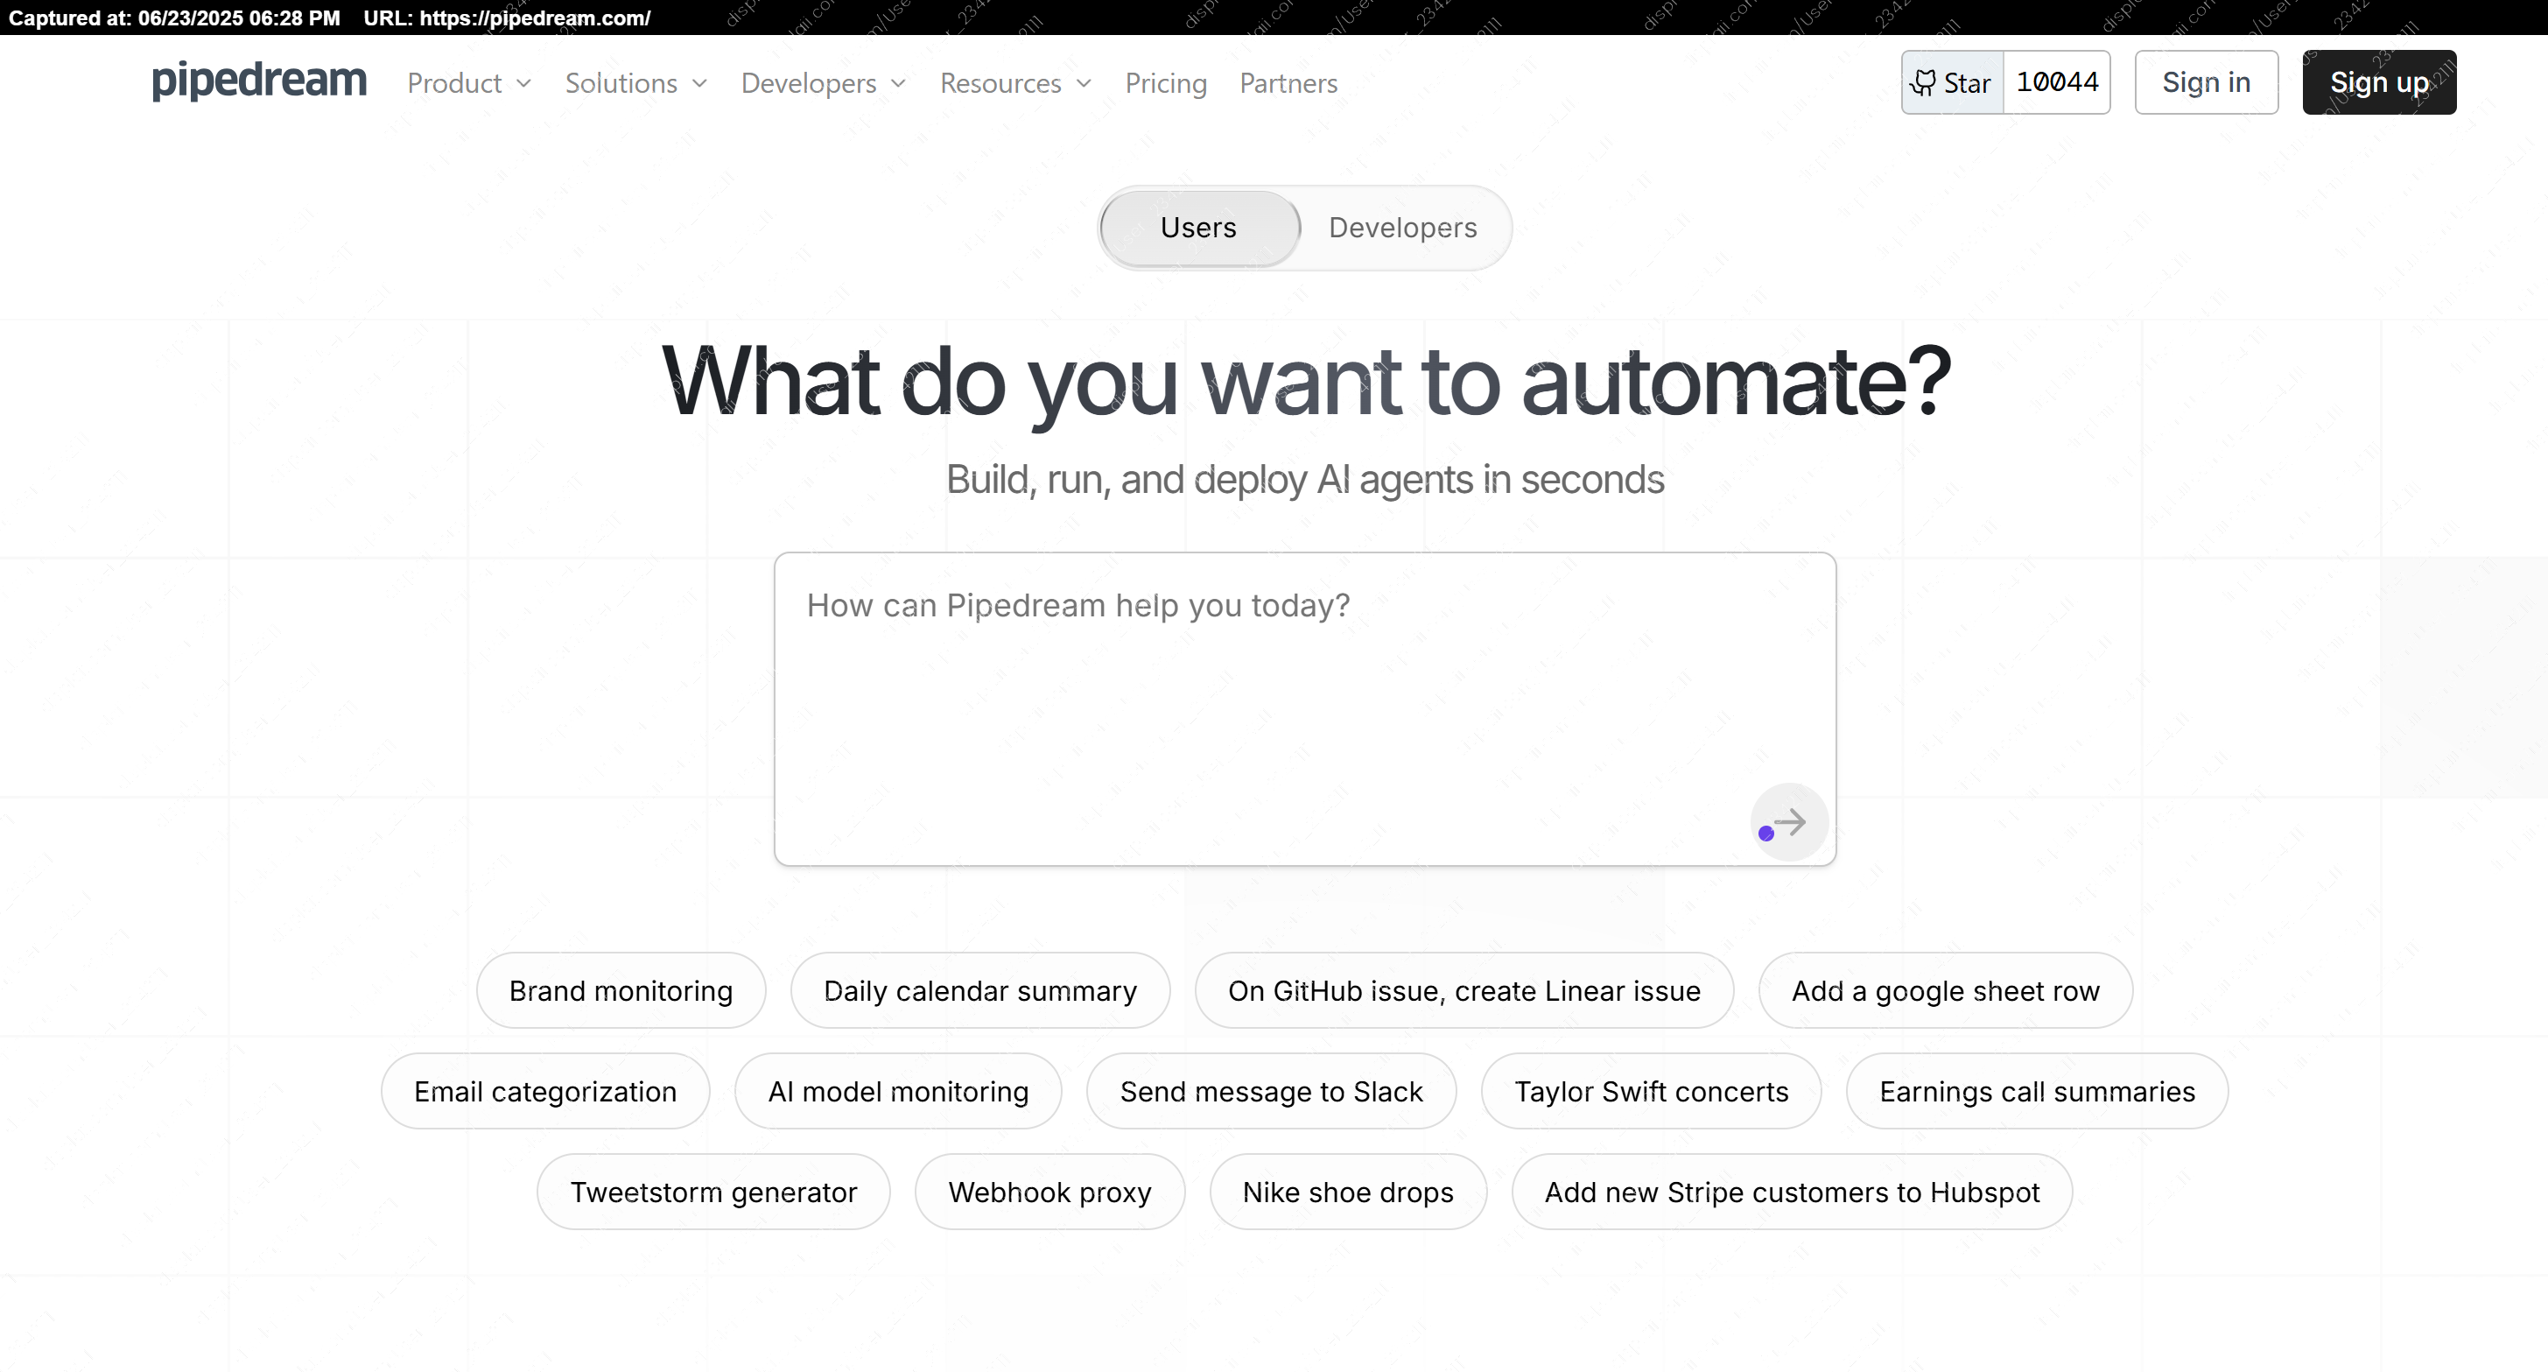Submit prompt with the arrow button

1788,822
